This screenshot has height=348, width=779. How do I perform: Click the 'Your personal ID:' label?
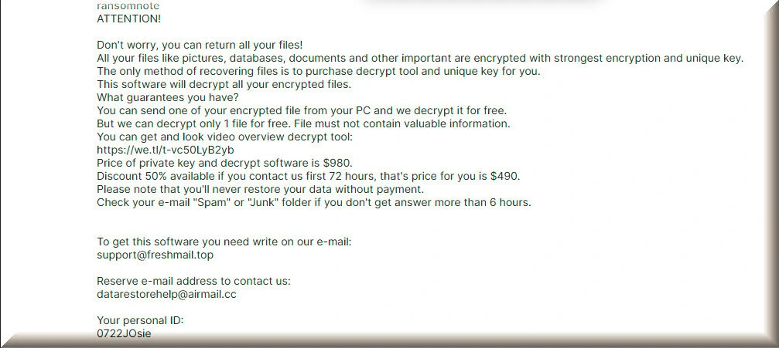pos(140,320)
